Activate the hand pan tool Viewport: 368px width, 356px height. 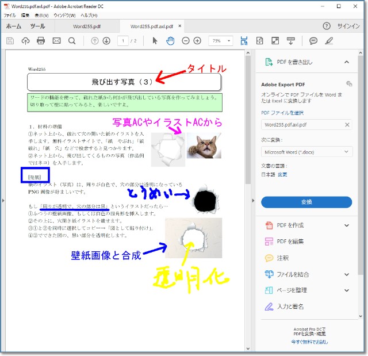click(x=170, y=41)
